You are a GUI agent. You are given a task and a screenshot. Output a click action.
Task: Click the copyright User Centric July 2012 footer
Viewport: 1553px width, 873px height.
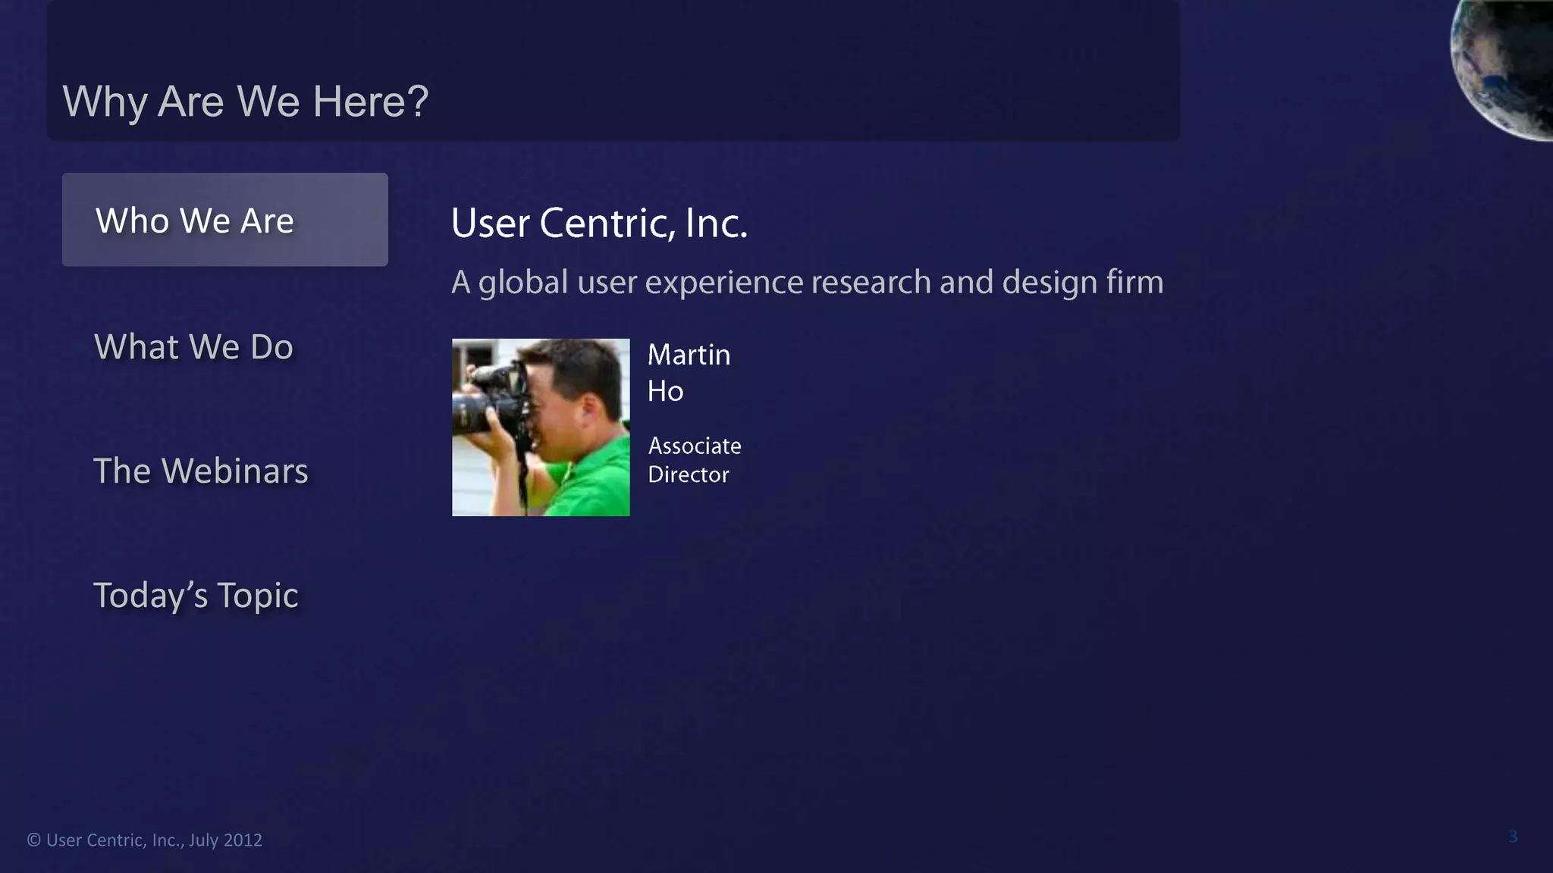pyautogui.click(x=145, y=840)
